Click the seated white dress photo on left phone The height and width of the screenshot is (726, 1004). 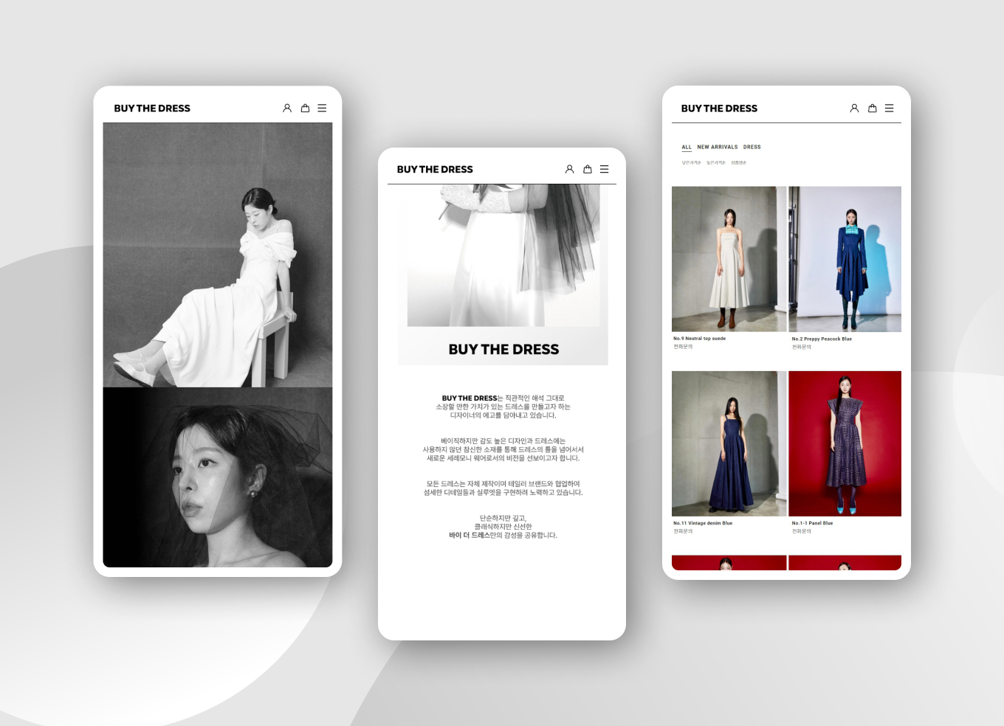pyautogui.click(x=218, y=255)
